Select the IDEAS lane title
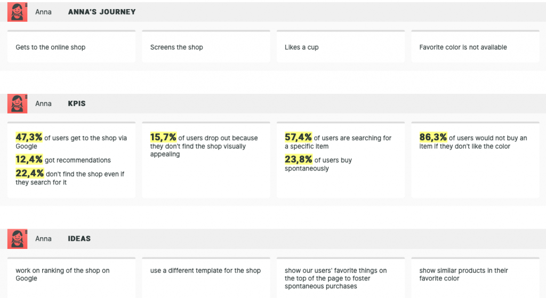The height and width of the screenshot is (298, 546). [79, 238]
